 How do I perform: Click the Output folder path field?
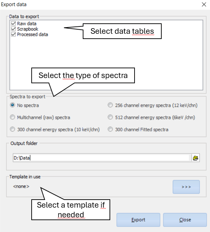(101, 158)
